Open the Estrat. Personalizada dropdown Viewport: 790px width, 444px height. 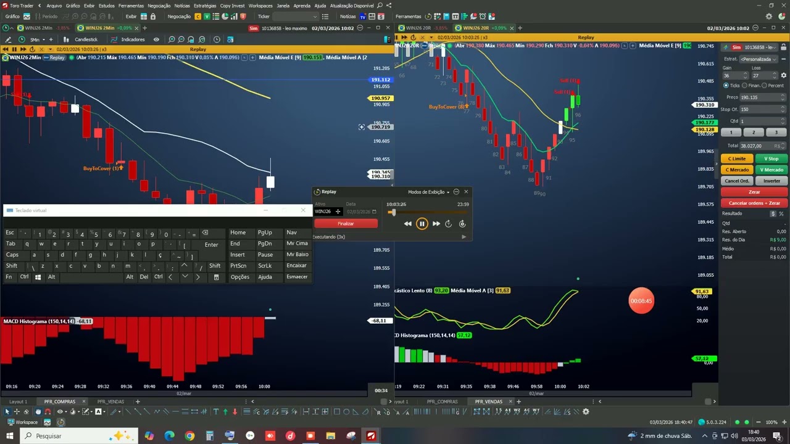pyautogui.click(x=759, y=59)
